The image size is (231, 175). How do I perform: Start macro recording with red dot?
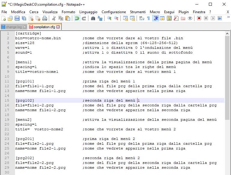pyautogui.click(x=199, y=18)
